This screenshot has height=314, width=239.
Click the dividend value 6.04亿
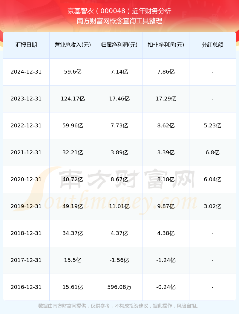(x=213, y=179)
